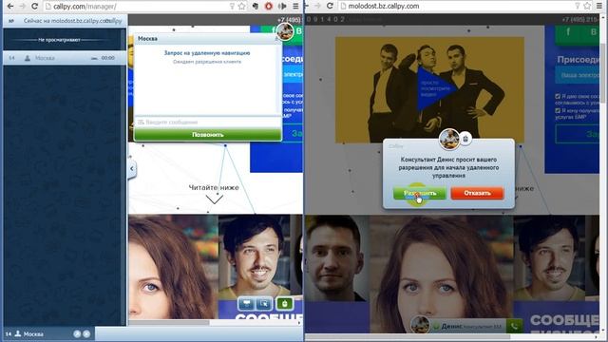Click the vertical scrollbar of the right browser

[603, 74]
